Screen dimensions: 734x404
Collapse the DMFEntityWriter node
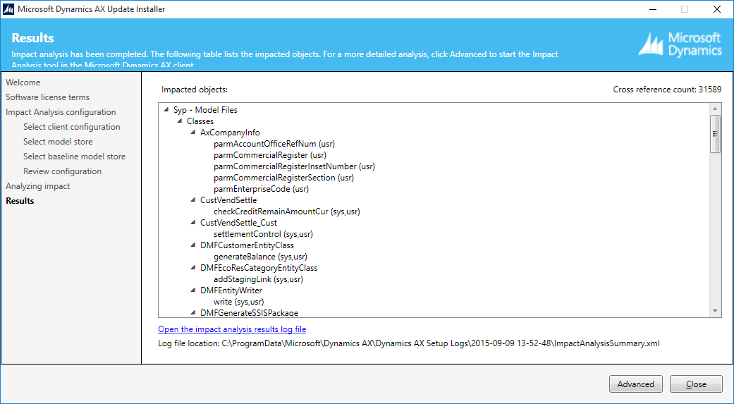(193, 290)
